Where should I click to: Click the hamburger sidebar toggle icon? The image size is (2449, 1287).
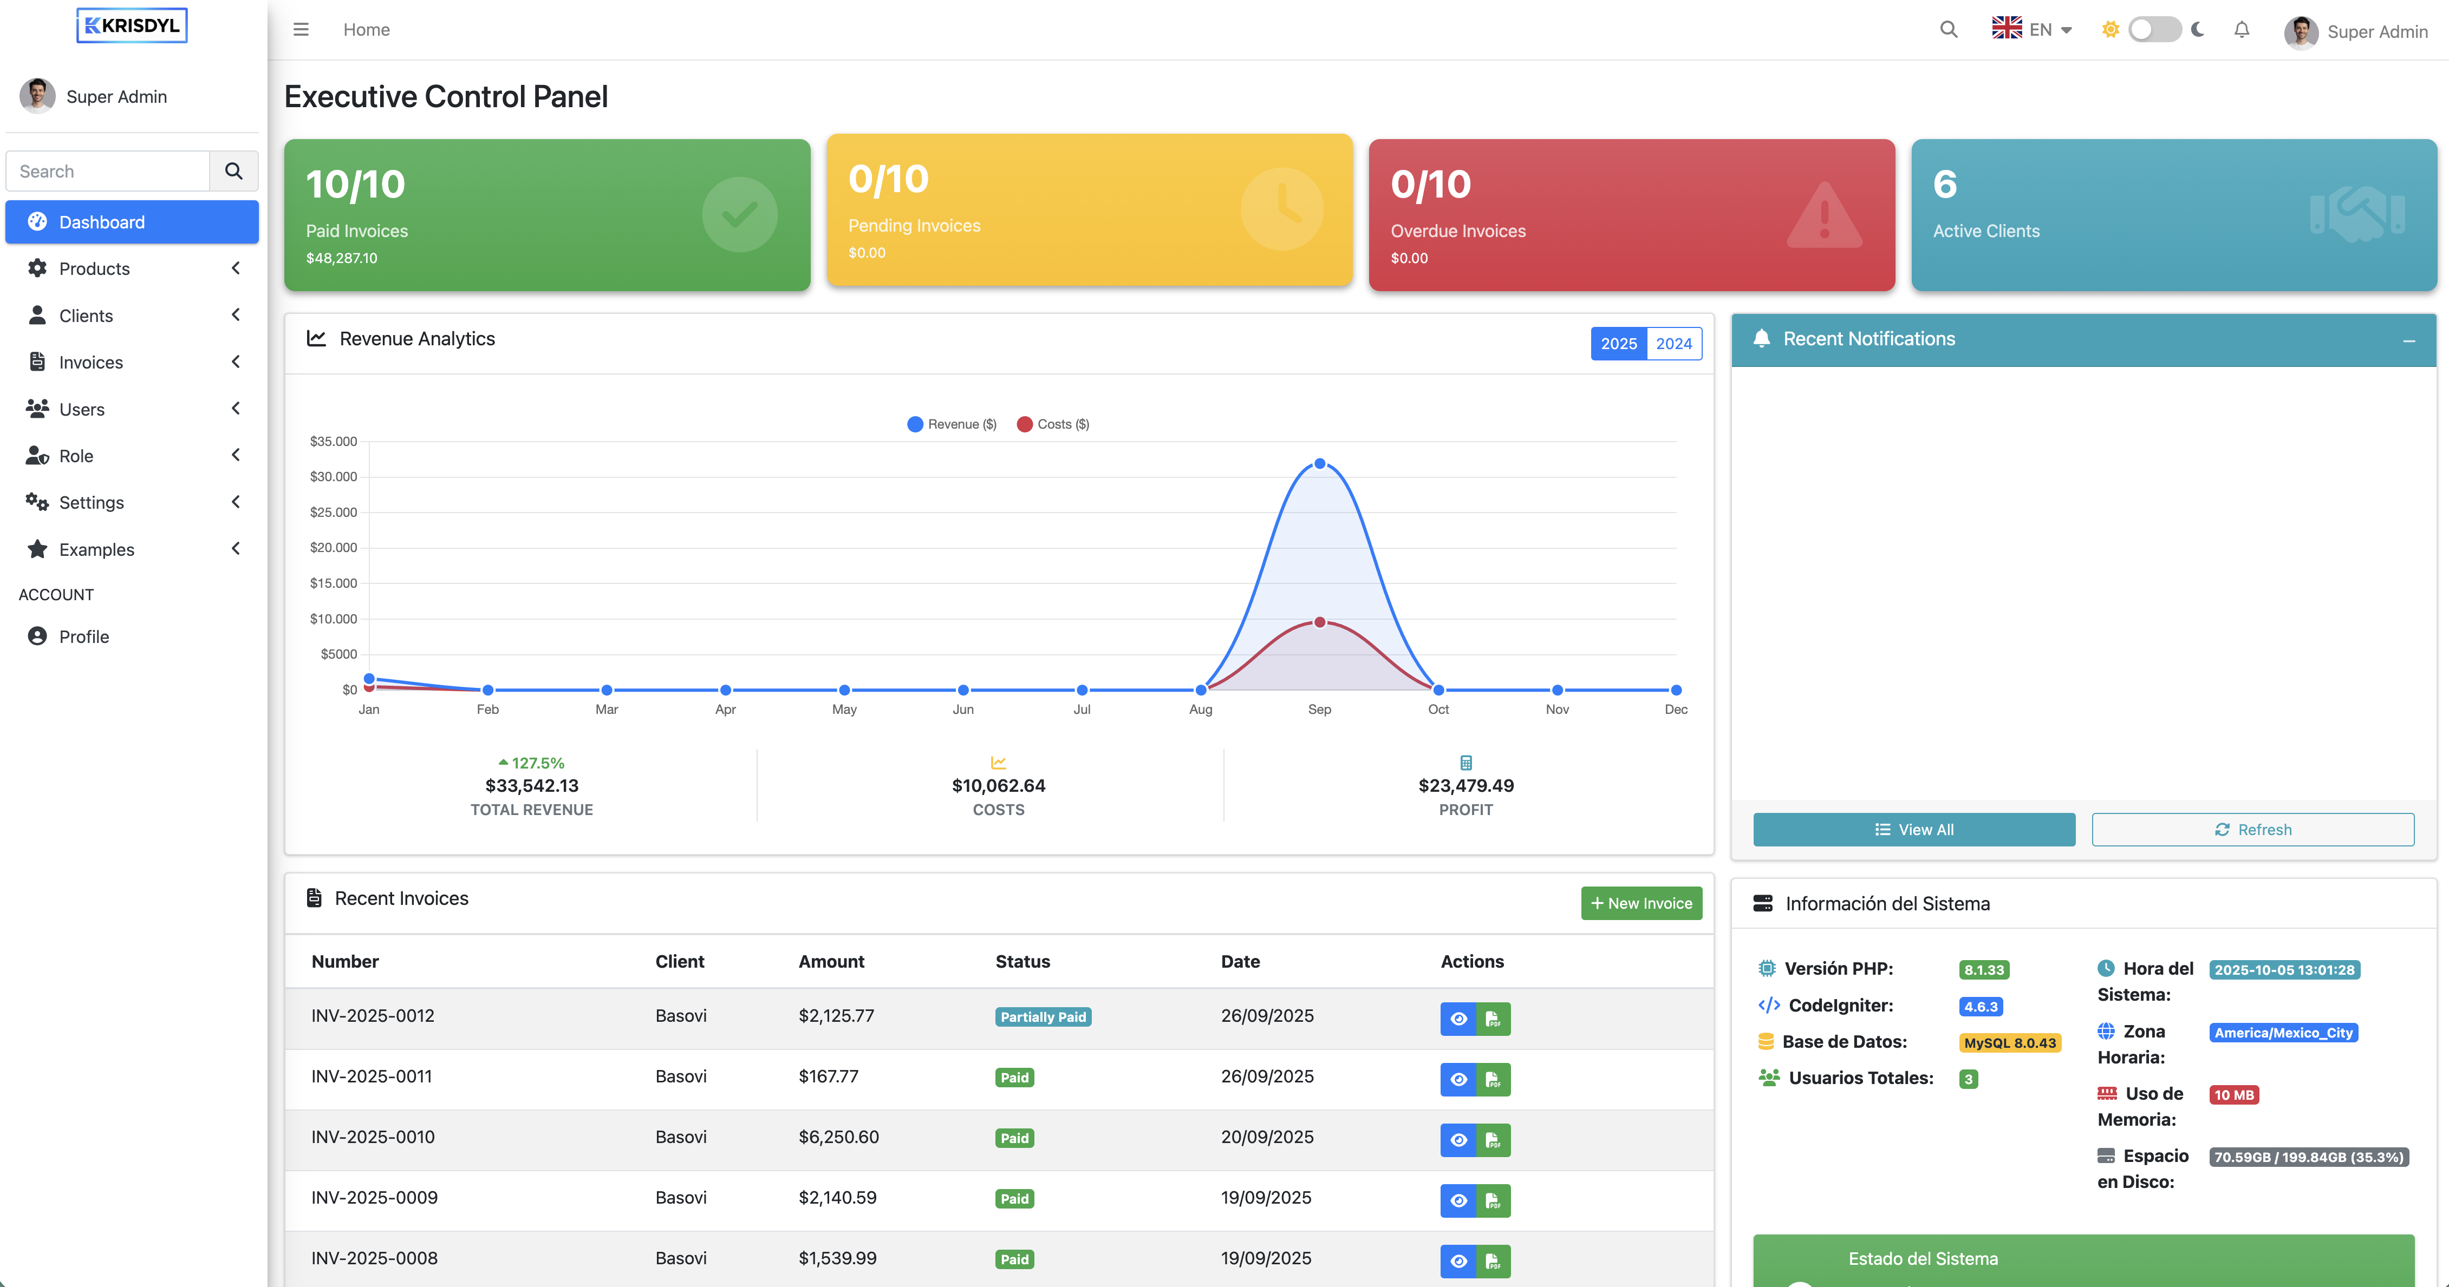[x=301, y=29]
